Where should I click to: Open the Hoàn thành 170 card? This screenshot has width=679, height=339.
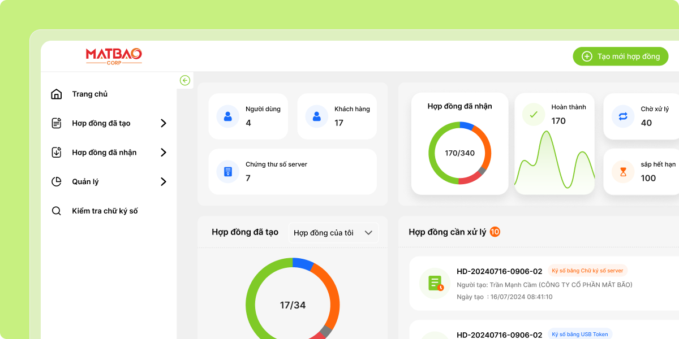coord(555,144)
